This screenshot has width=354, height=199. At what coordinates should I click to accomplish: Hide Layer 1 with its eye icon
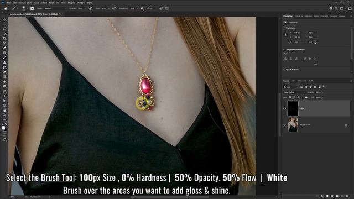pyautogui.click(x=284, y=108)
